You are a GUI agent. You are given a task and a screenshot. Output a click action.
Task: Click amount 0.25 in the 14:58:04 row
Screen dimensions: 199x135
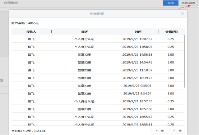pos(171,47)
